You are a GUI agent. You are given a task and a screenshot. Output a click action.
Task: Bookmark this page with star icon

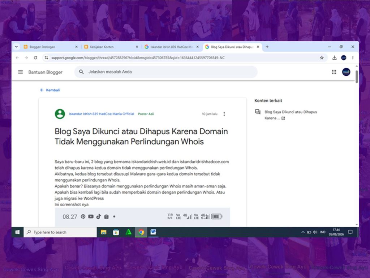click(322, 58)
